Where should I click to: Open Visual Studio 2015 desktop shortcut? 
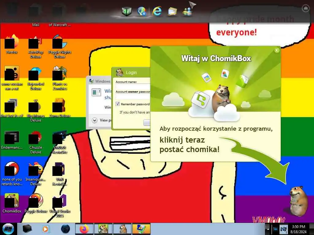click(60, 206)
